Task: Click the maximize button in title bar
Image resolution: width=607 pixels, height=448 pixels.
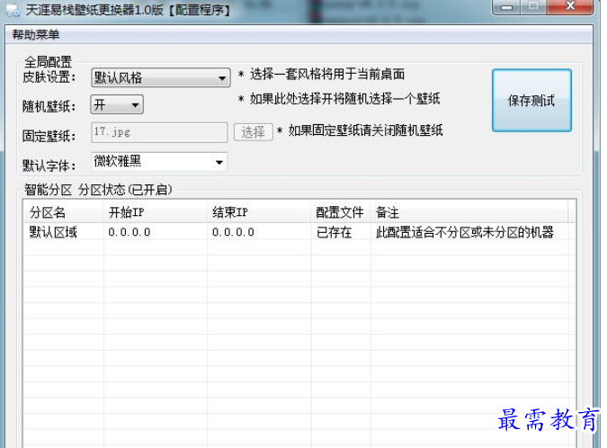Action: (x=533, y=7)
